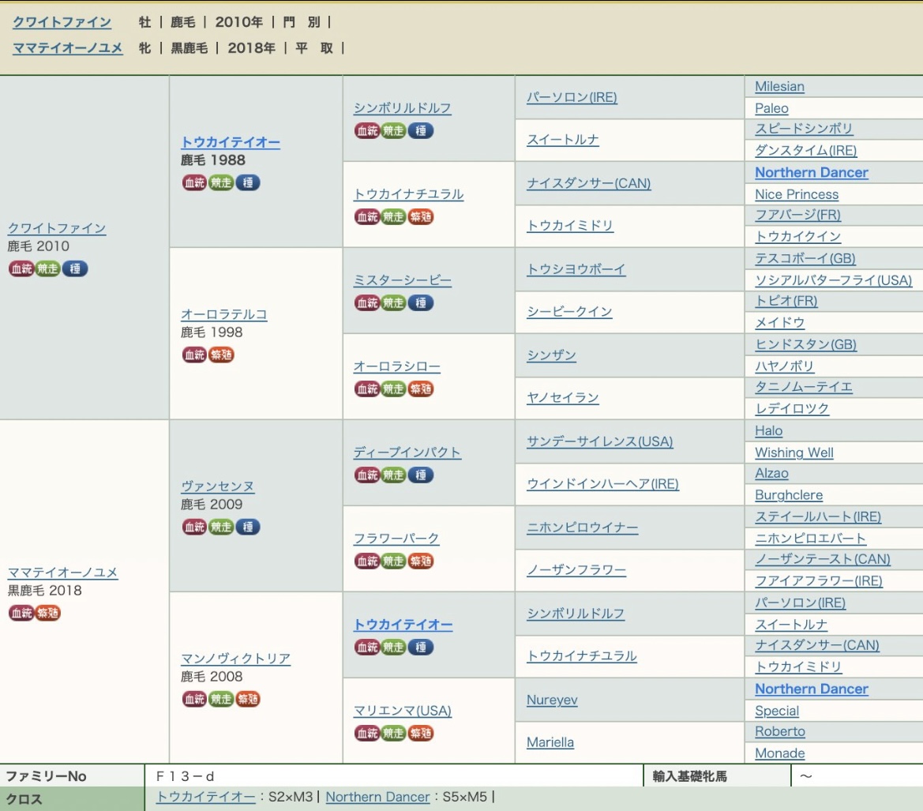Viewport: 923px width, 811px height.
Task: Open the ノーザンテースト(CAN) link
Action: 823,559
